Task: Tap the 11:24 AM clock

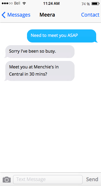Action: click(x=51, y=3)
